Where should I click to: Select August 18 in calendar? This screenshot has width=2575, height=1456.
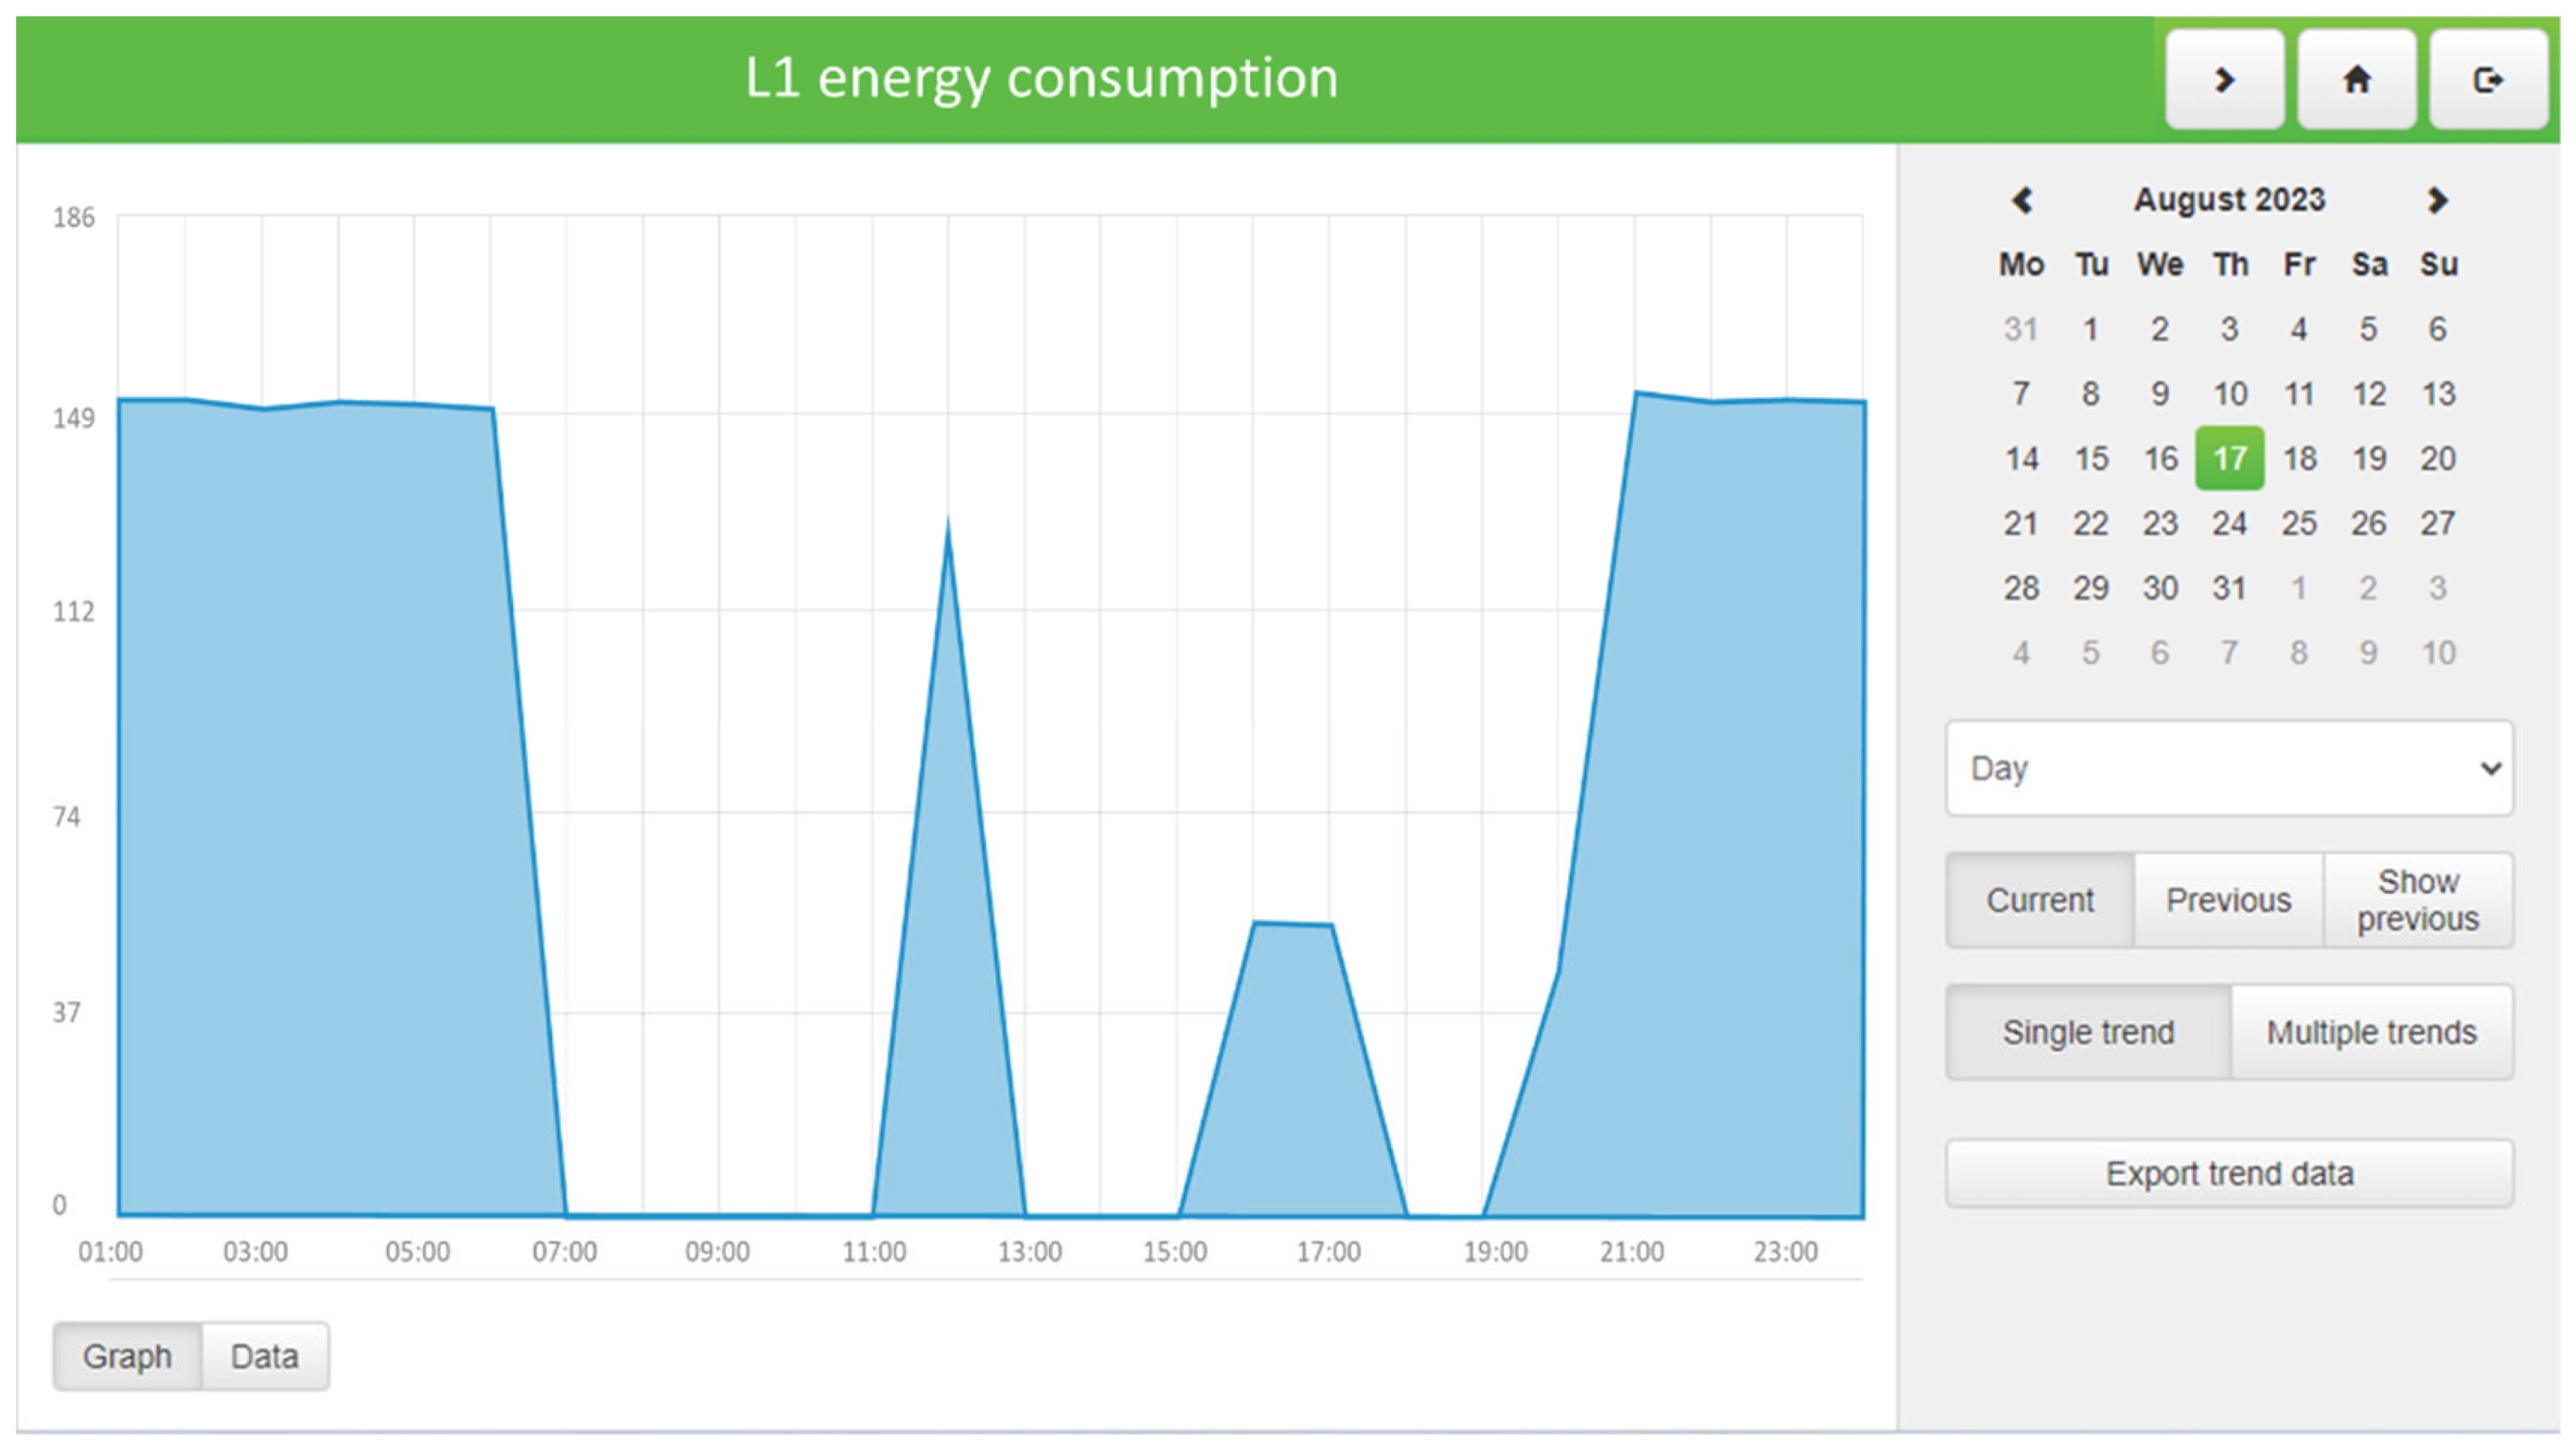[2299, 458]
